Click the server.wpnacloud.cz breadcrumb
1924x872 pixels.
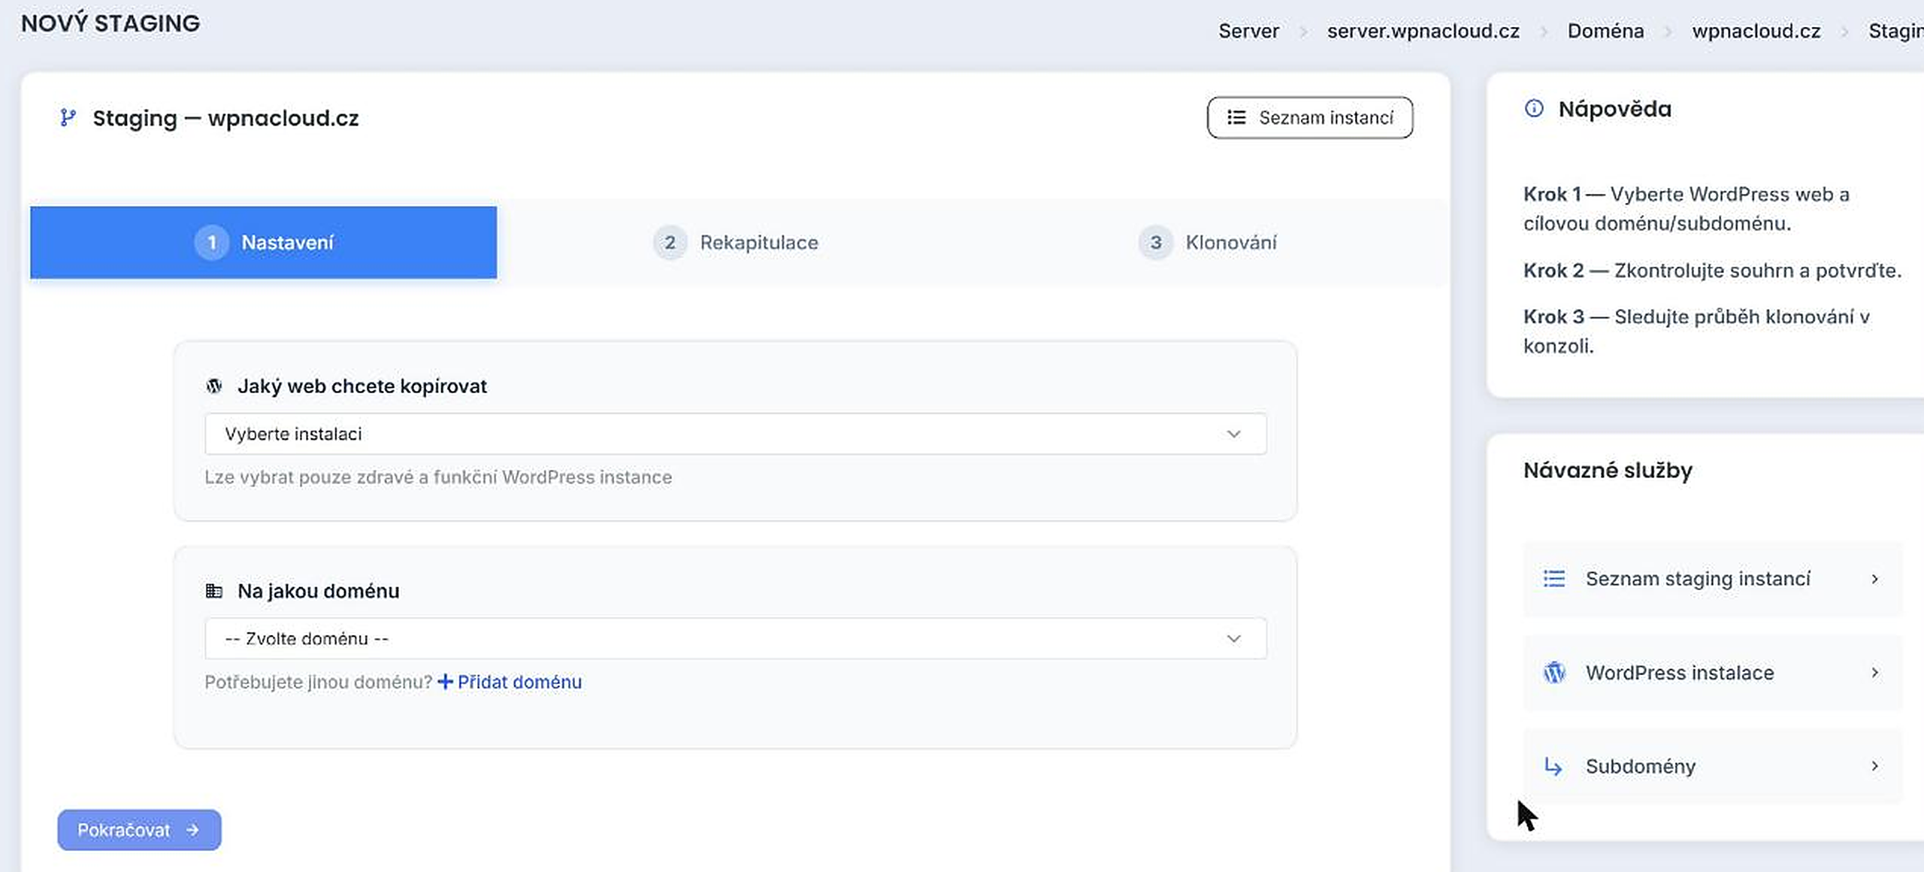[x=1423, y=31]
